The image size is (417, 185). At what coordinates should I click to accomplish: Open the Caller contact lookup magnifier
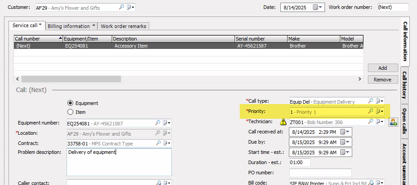(158, 183)
